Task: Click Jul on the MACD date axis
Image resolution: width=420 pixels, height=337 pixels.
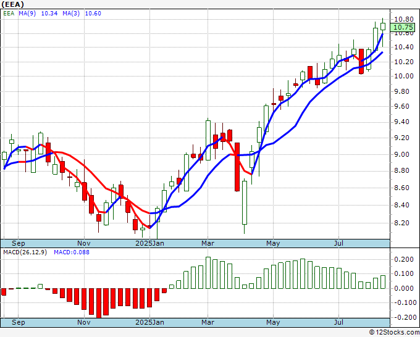Action: click(x=339, y=322)
